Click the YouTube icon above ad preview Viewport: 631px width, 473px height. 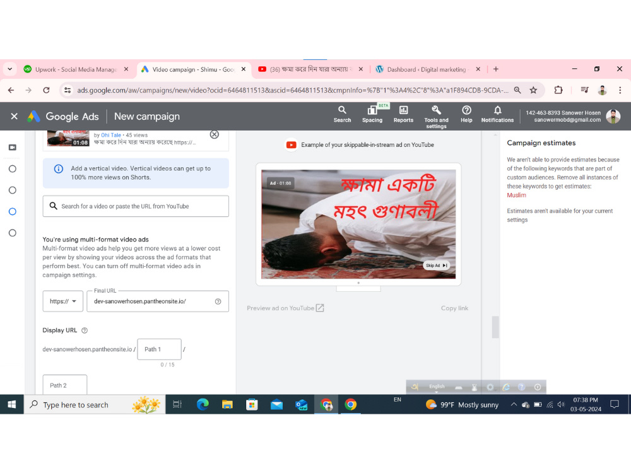pos(291,145)
